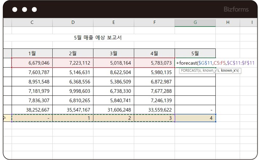The width and height of the screenshot is (260, 160).
Task: Select the cell with value 9,998,603
Action: 73,91
